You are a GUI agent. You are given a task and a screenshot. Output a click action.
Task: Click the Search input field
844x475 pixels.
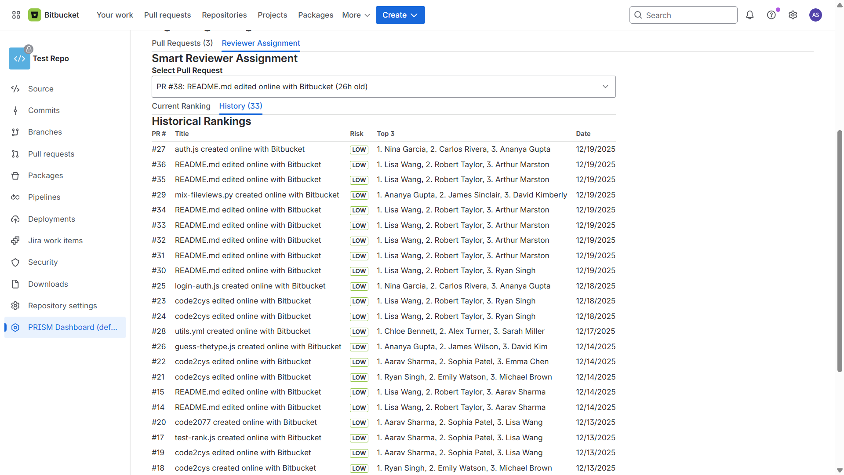tap(684, 15)
